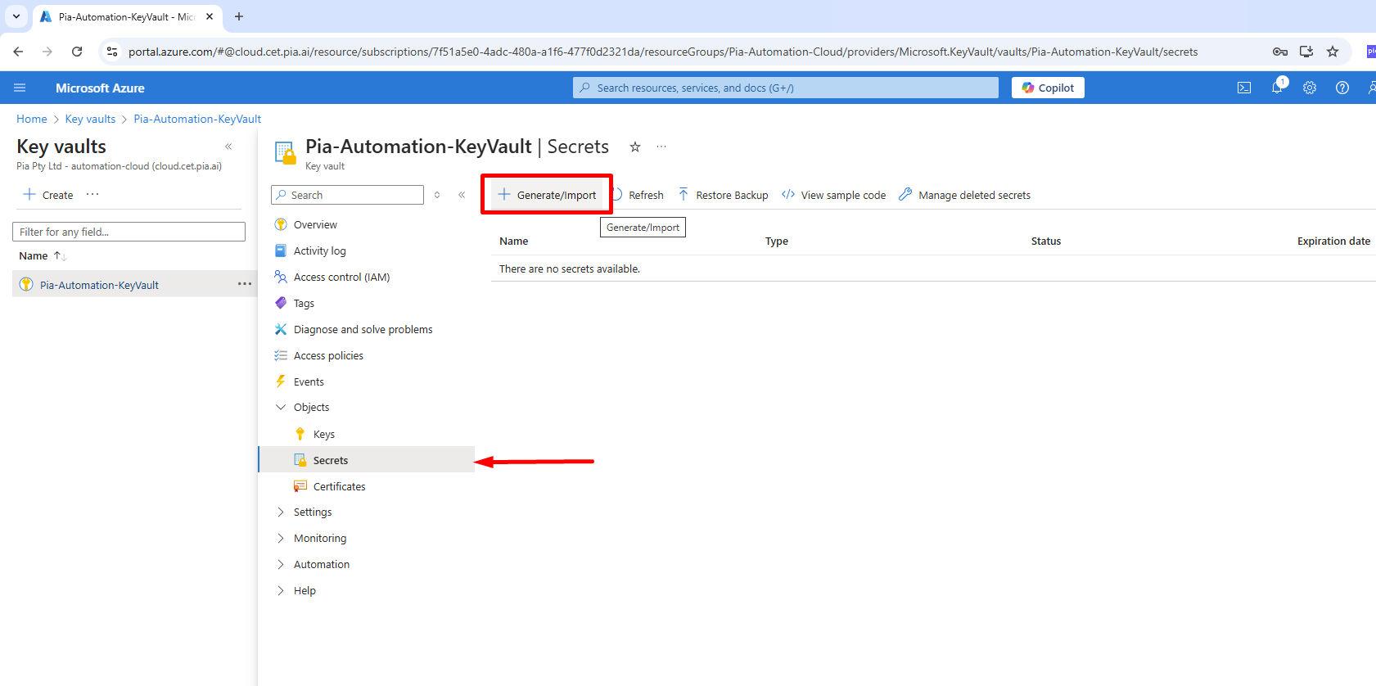Select Secrets under Objects

coord(330,460)
